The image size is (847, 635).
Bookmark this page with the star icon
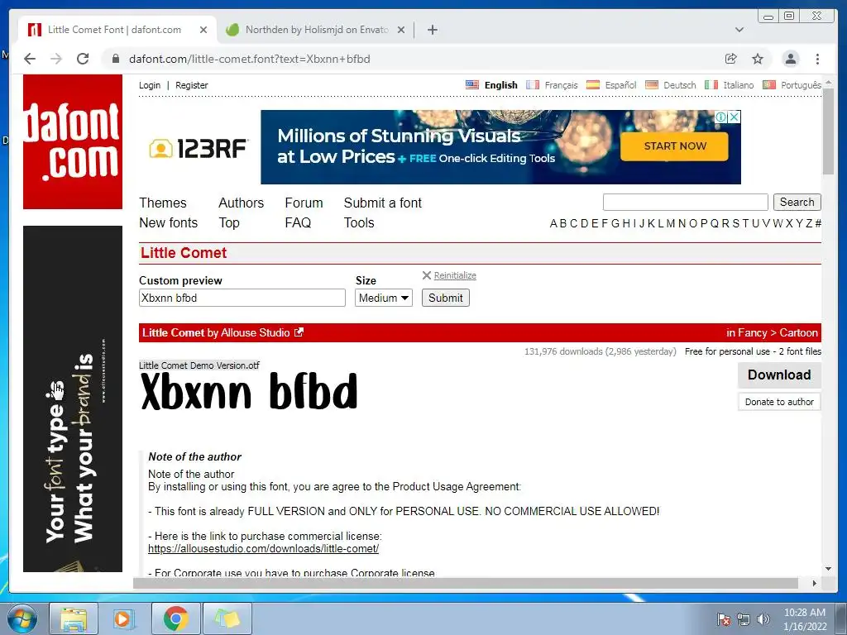click(x=758, y=59)
